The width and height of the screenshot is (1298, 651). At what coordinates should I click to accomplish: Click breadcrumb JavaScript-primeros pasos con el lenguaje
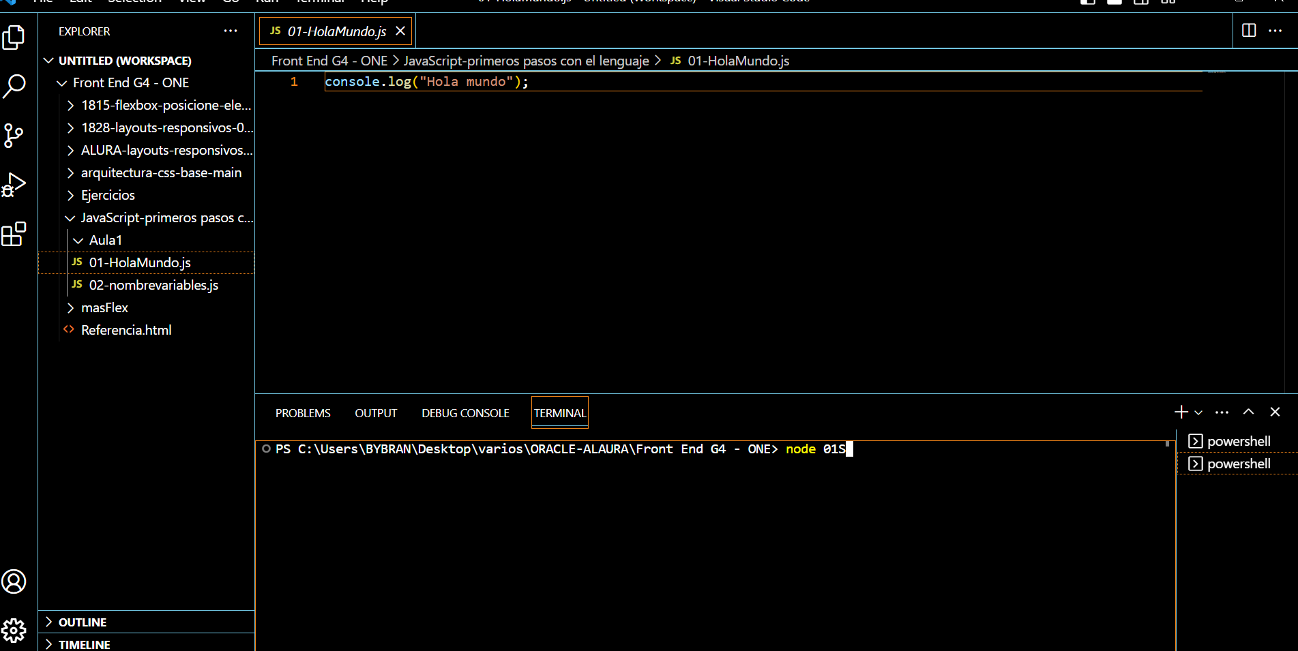point(526,61)
